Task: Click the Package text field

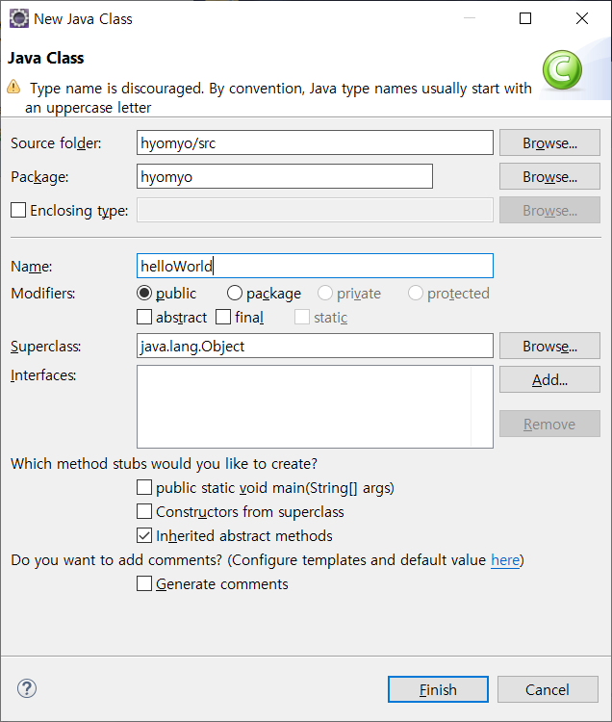Action: pos(285,176)
